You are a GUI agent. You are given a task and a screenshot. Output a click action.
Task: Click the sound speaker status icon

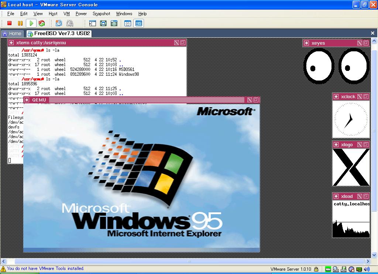(x=367, y=269)
